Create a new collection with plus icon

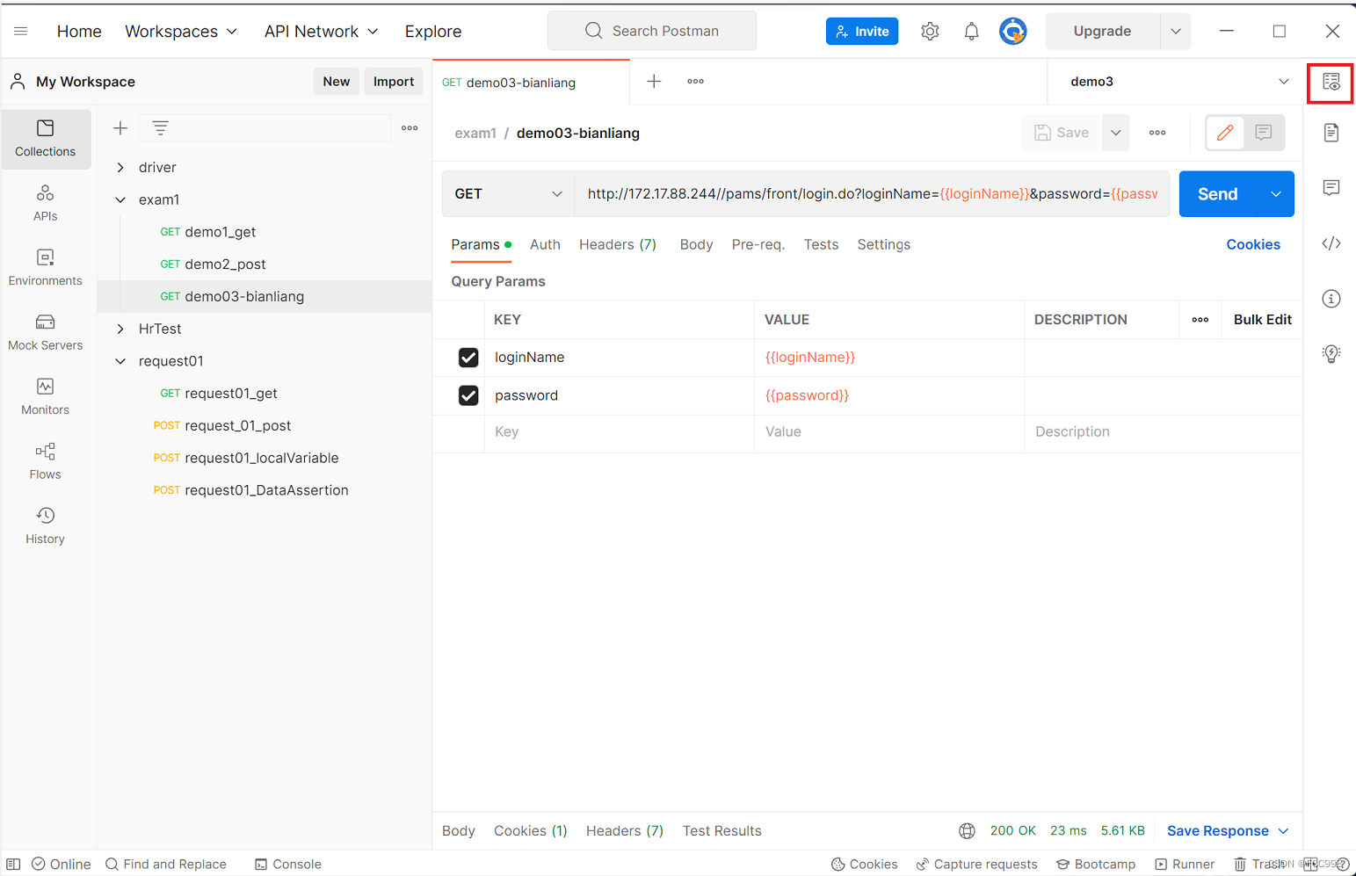point(120,128)
